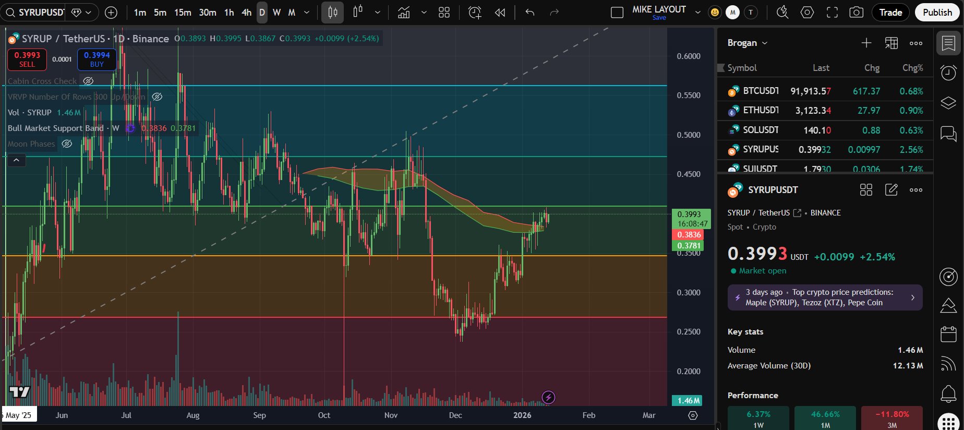Add a note for SYRUPUSDT with the pencil icon

[x=891, y=190]
